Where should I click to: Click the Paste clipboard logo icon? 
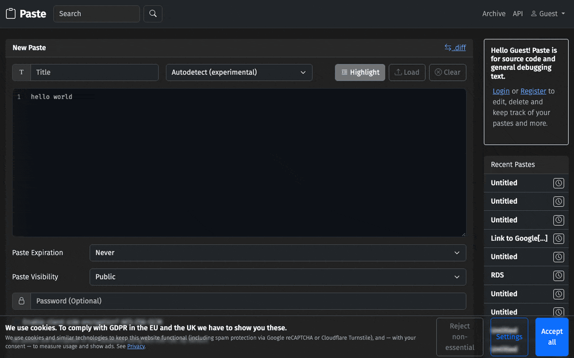coord(10,14)
